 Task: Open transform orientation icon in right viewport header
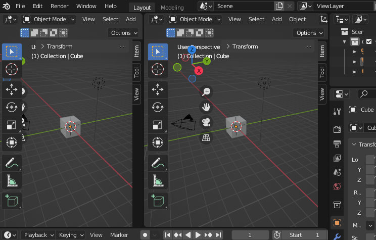[323, 19]
